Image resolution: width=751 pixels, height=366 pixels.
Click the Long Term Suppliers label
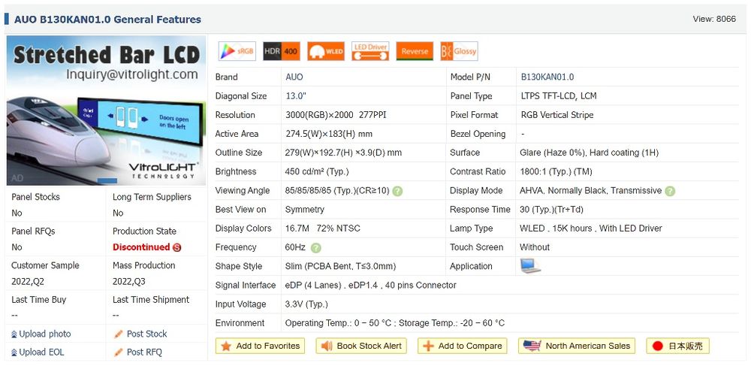click(x=152, y=197)
